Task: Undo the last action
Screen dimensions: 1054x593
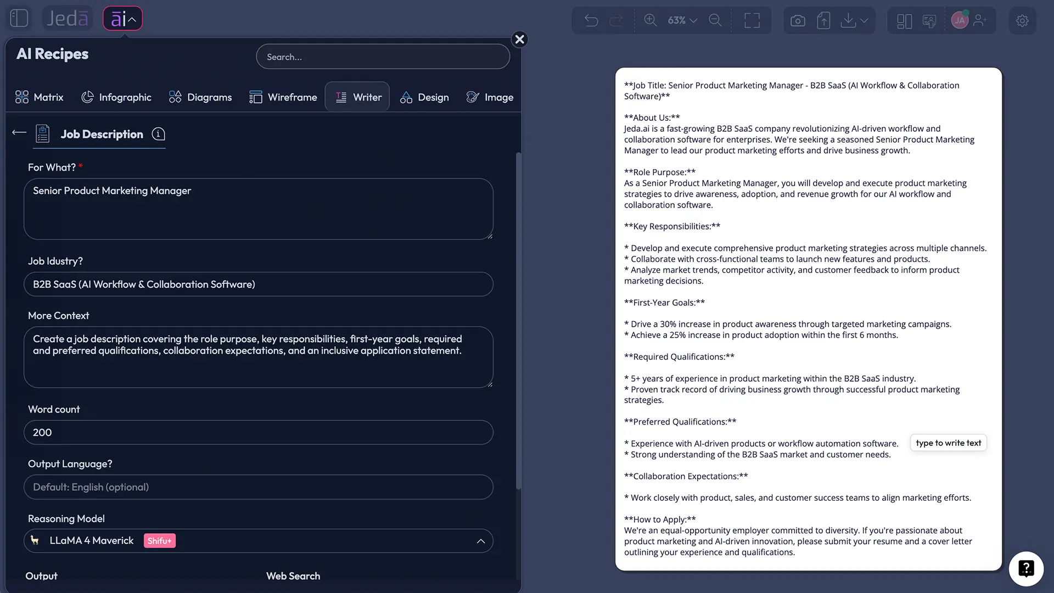Action: pos(591,20)
